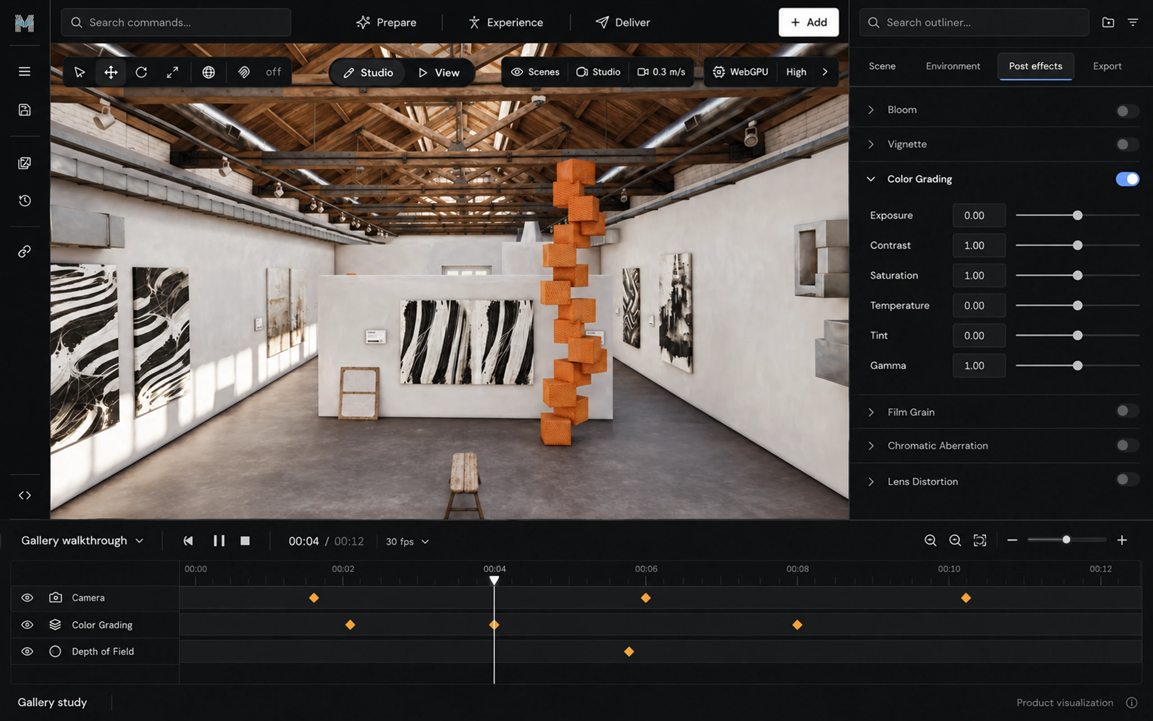Enable the Film Grain toggle
Viewport: 1153px width, 721px height.
[x=1127, y=411]
